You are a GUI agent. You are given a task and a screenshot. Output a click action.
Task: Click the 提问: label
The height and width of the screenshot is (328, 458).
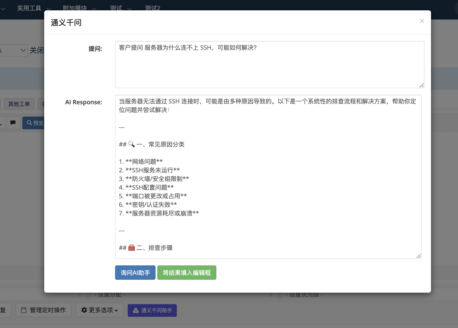tap(95, 49)
